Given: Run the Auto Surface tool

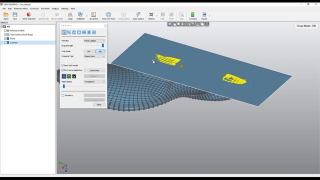Looking at the screenshot, I should [138, 15].
